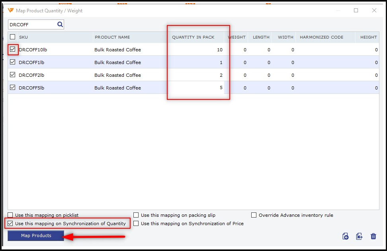The image size is (387, 251).
Task: Sort by SKU column header
Action: point(23,37)
